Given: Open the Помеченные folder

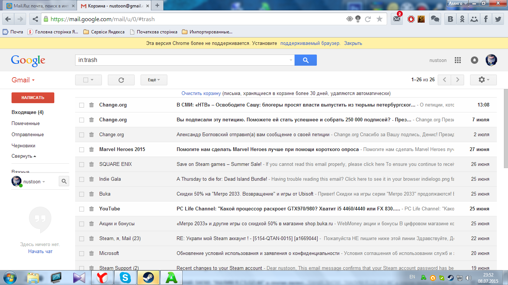Looking at the screenshot, I should (x=26, y=123).
